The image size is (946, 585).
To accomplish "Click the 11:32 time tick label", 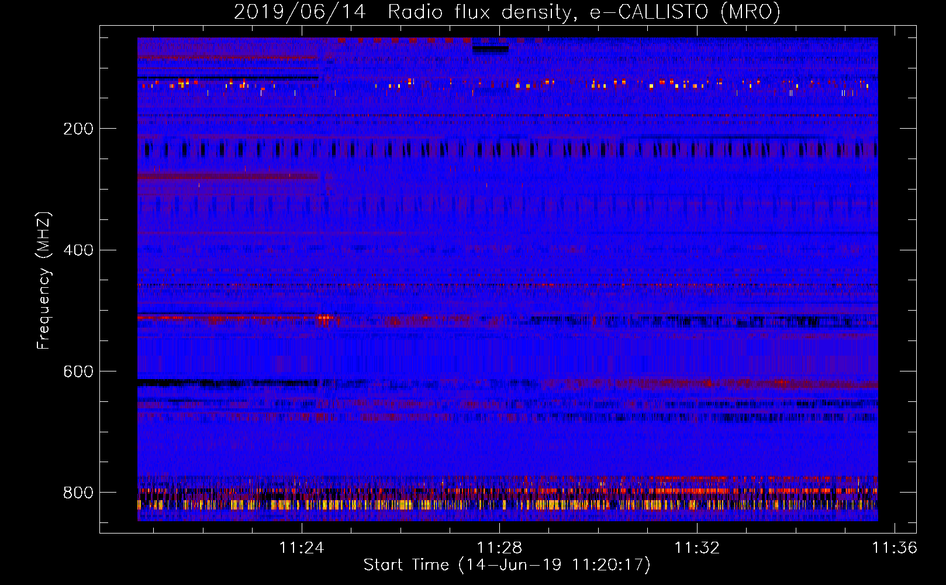I will (x=697, y=548).
